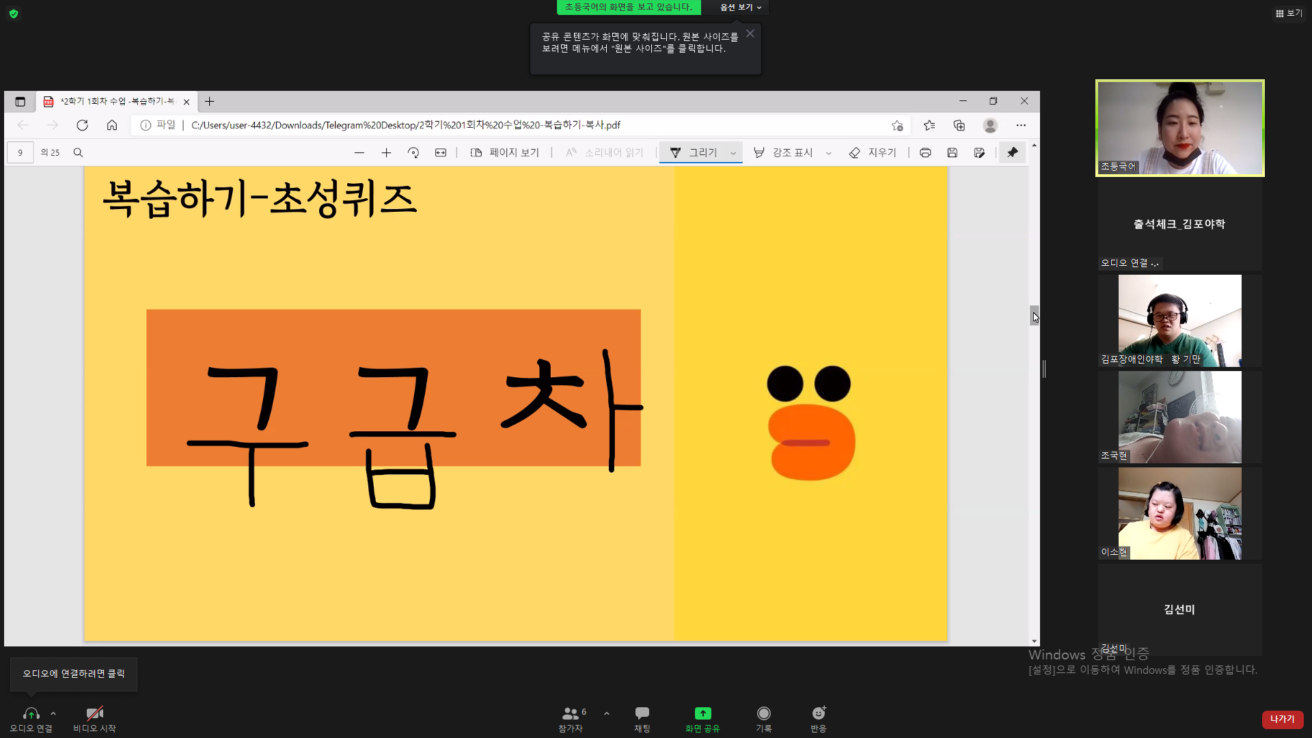Open the 참가자 participants panel
The width and height of the screenshot is (1312, 738).
point(571,720)
